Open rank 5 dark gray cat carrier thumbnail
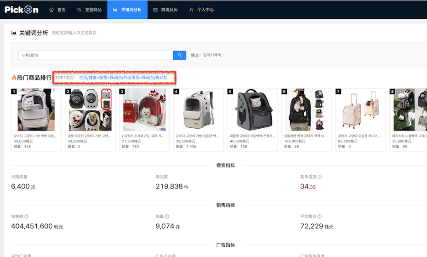427x257 pixels. point(252,110)
